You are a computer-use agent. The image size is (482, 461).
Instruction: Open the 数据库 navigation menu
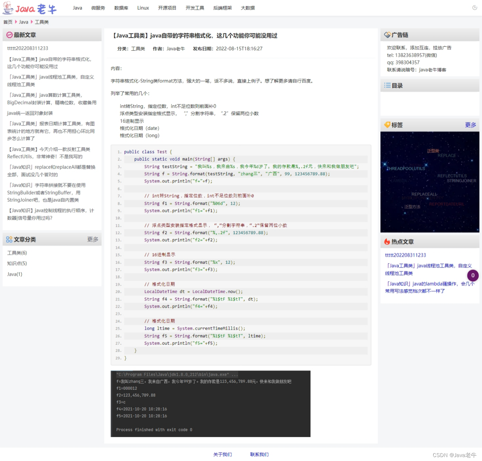coord(121,7)
